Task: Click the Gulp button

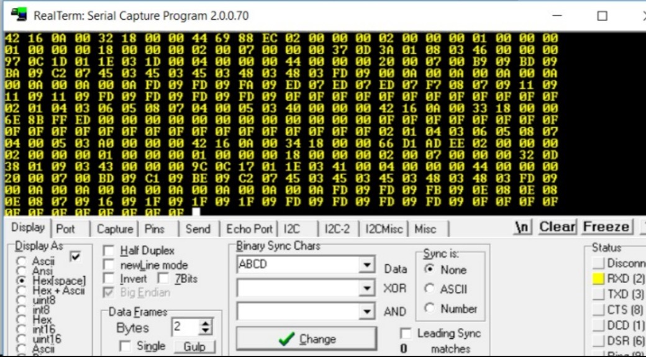Action: click(x=194, y=346)
